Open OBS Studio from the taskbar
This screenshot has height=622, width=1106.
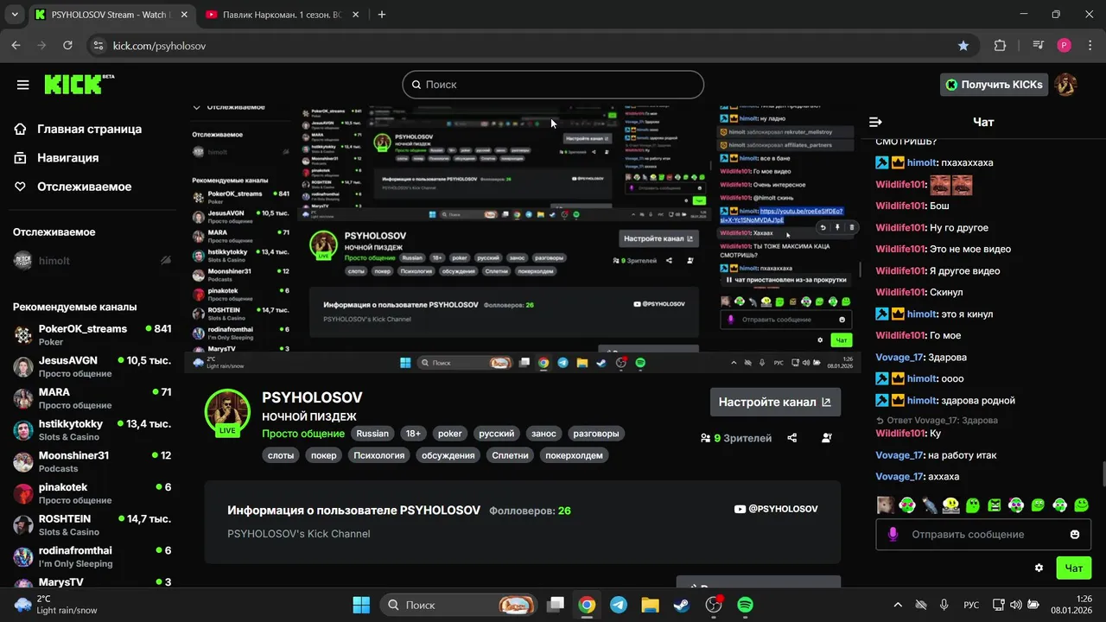pyautogui.click(x=714, y=605)
